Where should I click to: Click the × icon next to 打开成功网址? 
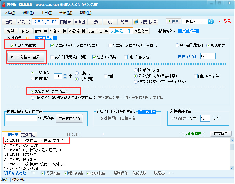pyautogui.click(x=33, y=173)
